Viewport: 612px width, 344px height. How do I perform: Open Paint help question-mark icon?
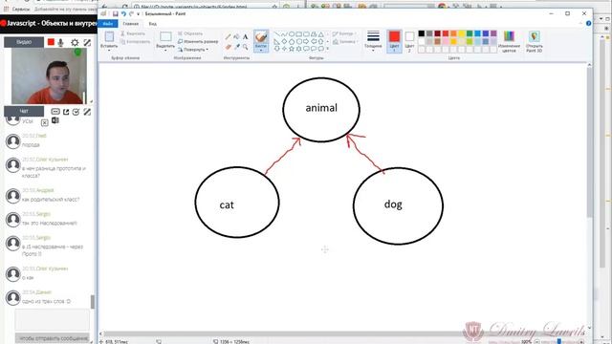[589, 23]
